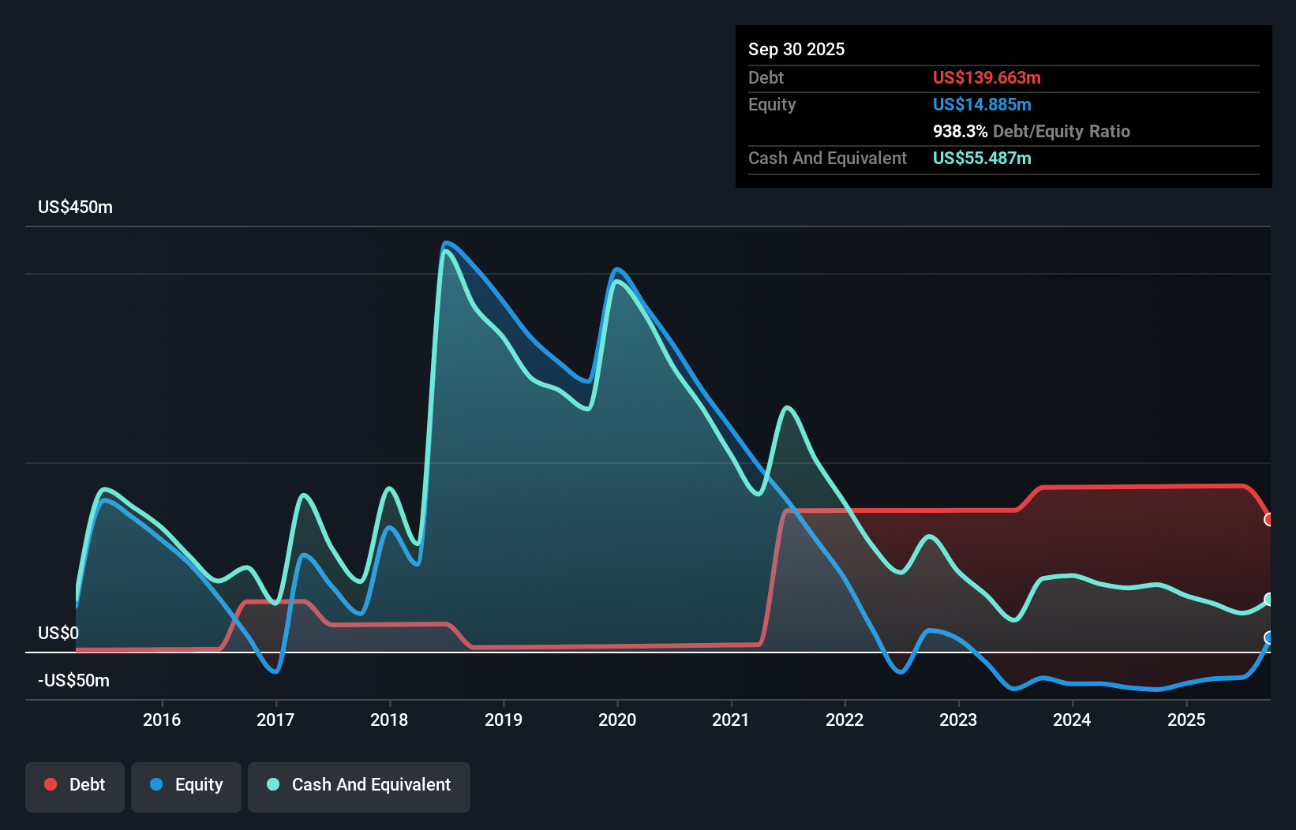
Task: Click the 2018 x-axis label
Action: click(389, 720)
